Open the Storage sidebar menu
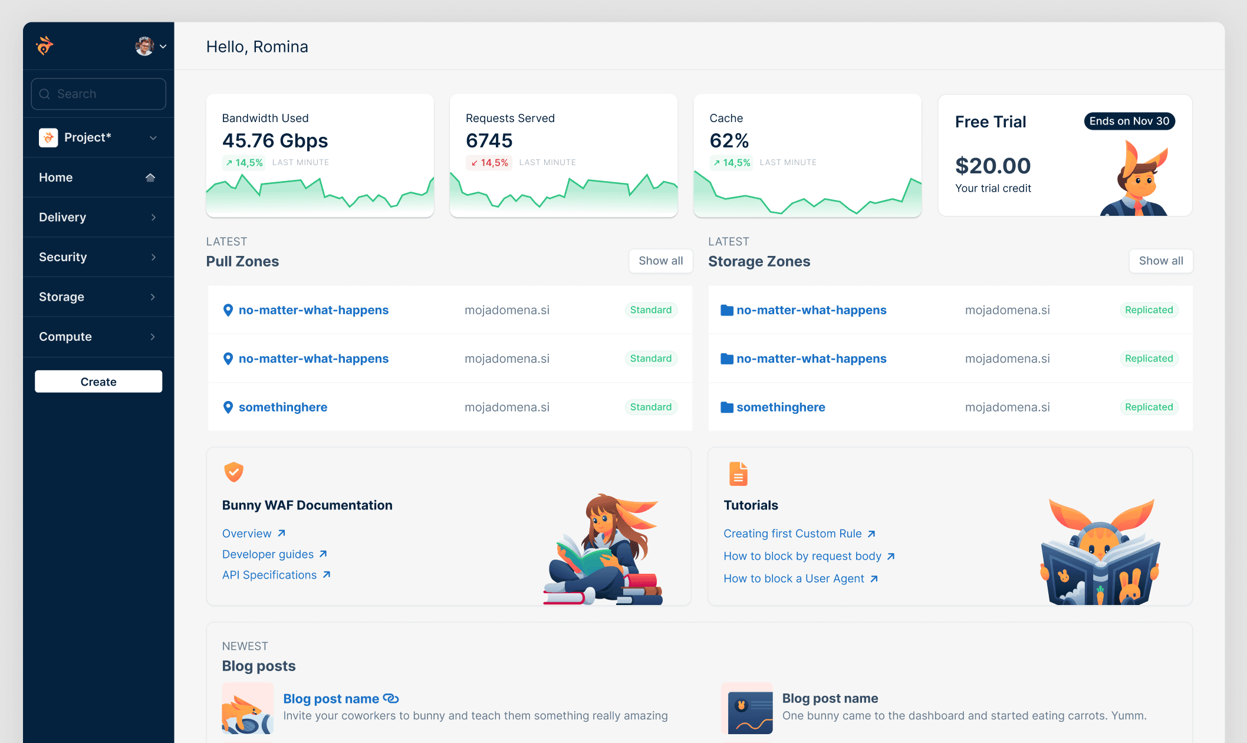The height and width of the screenshot is (743, 1247). coord(61,297)
